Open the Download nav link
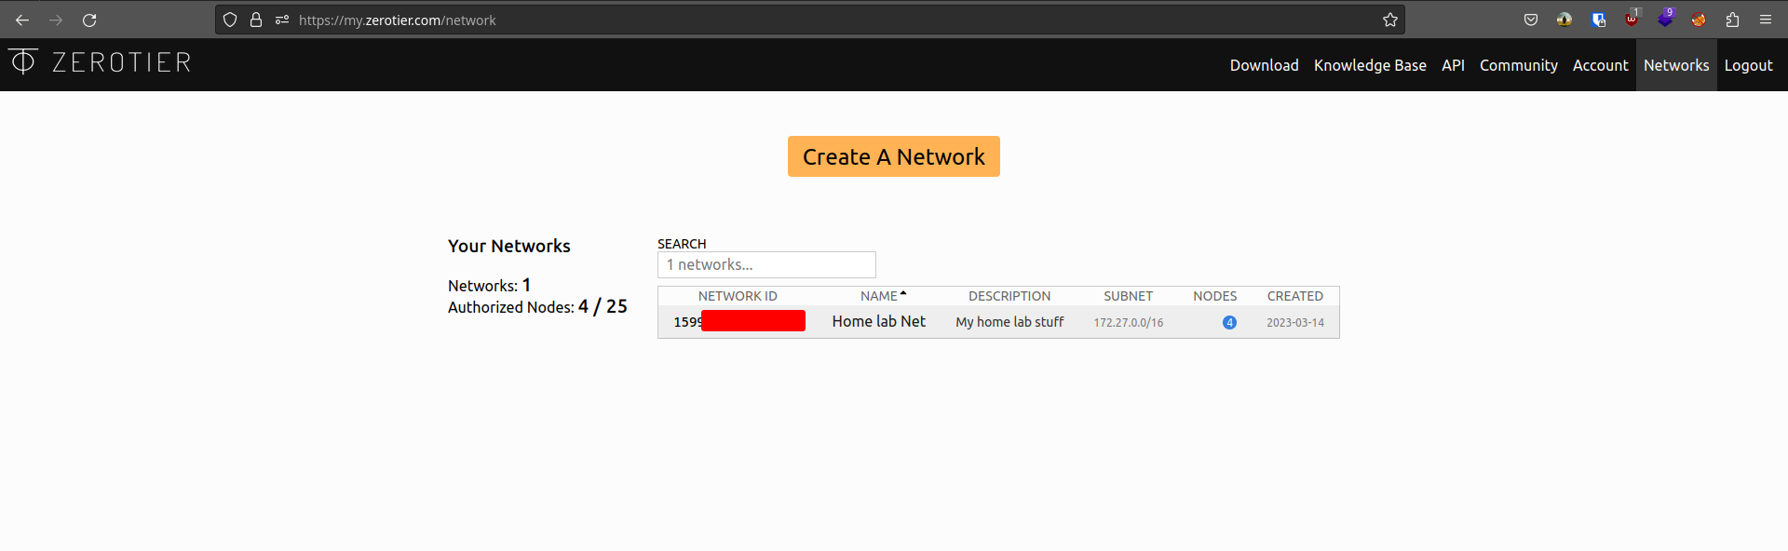The height and width of the screenshot is (551, 1788). 1264,65
